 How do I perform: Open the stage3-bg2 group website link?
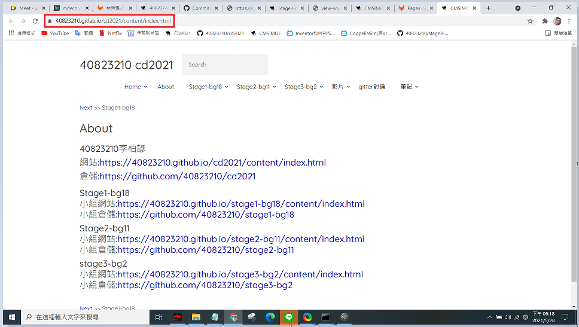tap(240, 274)
